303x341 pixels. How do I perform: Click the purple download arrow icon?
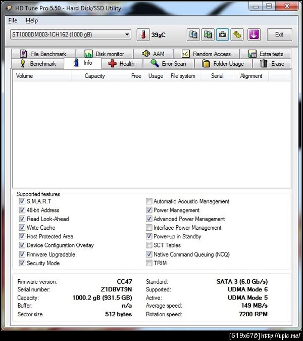(254, 34)
